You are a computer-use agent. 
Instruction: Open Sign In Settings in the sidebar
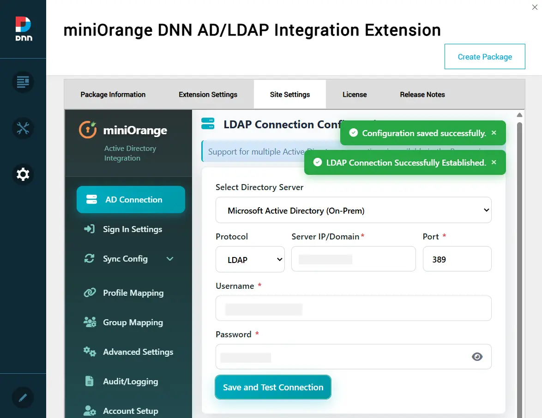pyautogui.click(x=131, y=229)
